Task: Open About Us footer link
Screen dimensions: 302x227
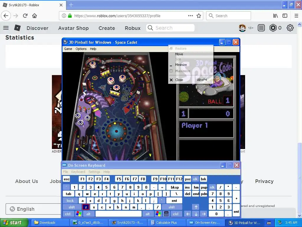Action: coord(27,181)
